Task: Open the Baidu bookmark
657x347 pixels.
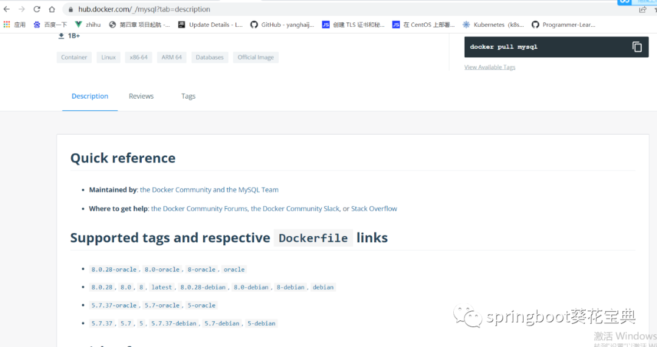Action: 50,25
